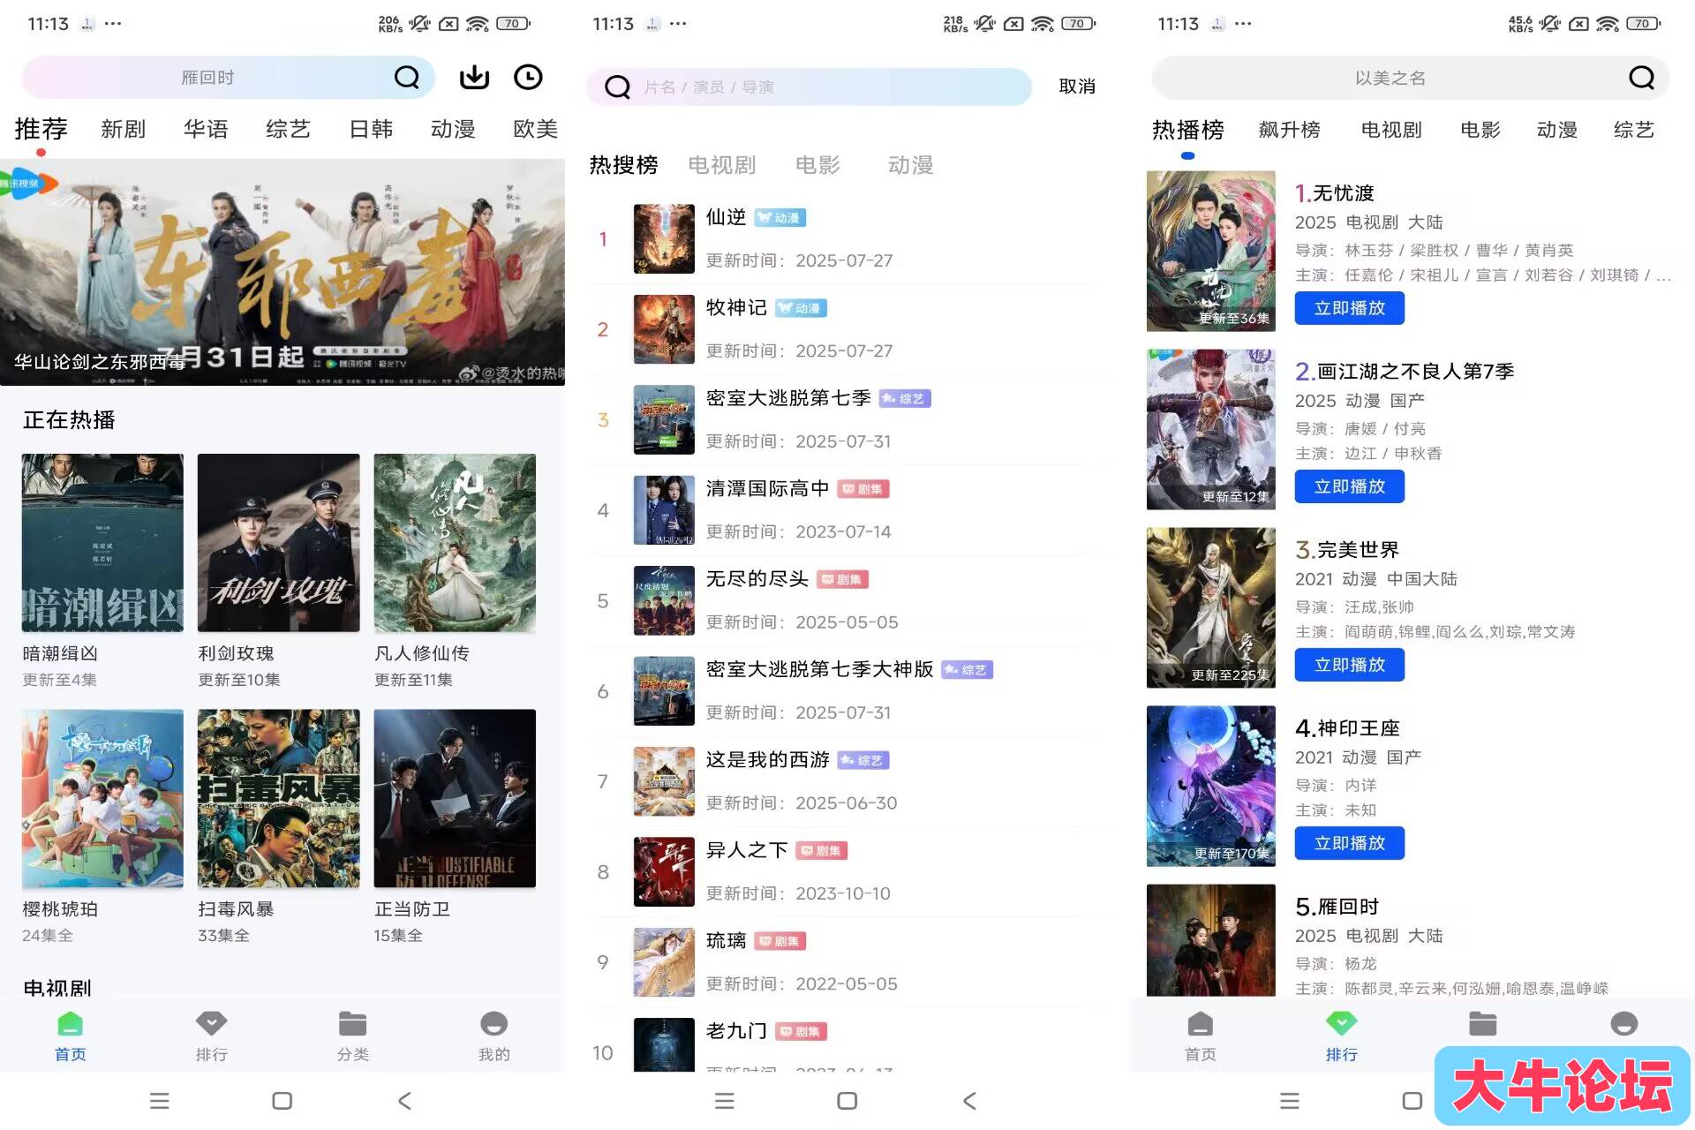Open 无尽的尽头 in hot search list
This screenshot has width=1695, height=1130.
847,601
